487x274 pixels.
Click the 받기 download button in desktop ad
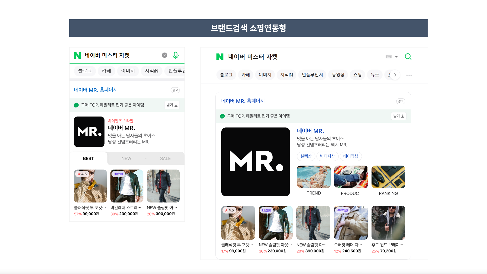(398, 116)
